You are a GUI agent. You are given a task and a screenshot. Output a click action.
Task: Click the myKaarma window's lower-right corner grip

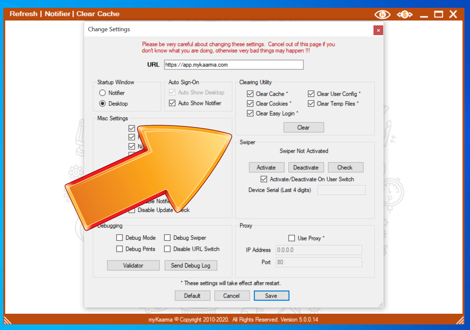click(x=460, y=320)
